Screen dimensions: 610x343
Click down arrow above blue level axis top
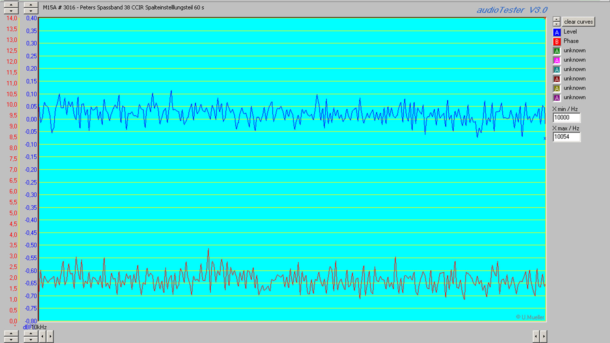coord(30,11)
